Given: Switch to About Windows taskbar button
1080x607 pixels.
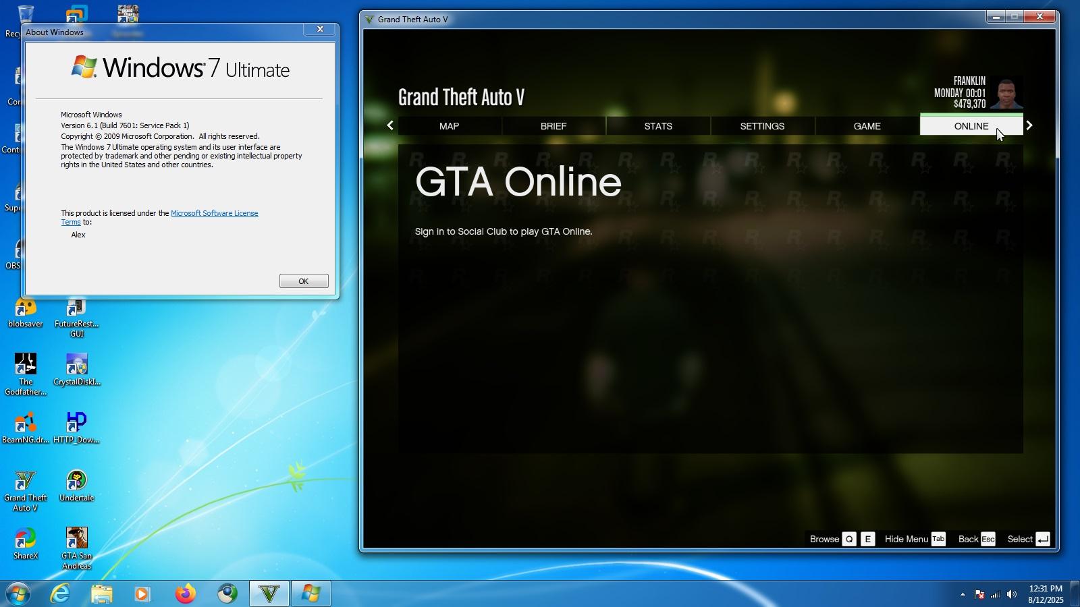Looking at the screenshot, I should pyautogui.click(x=311, y=594).
